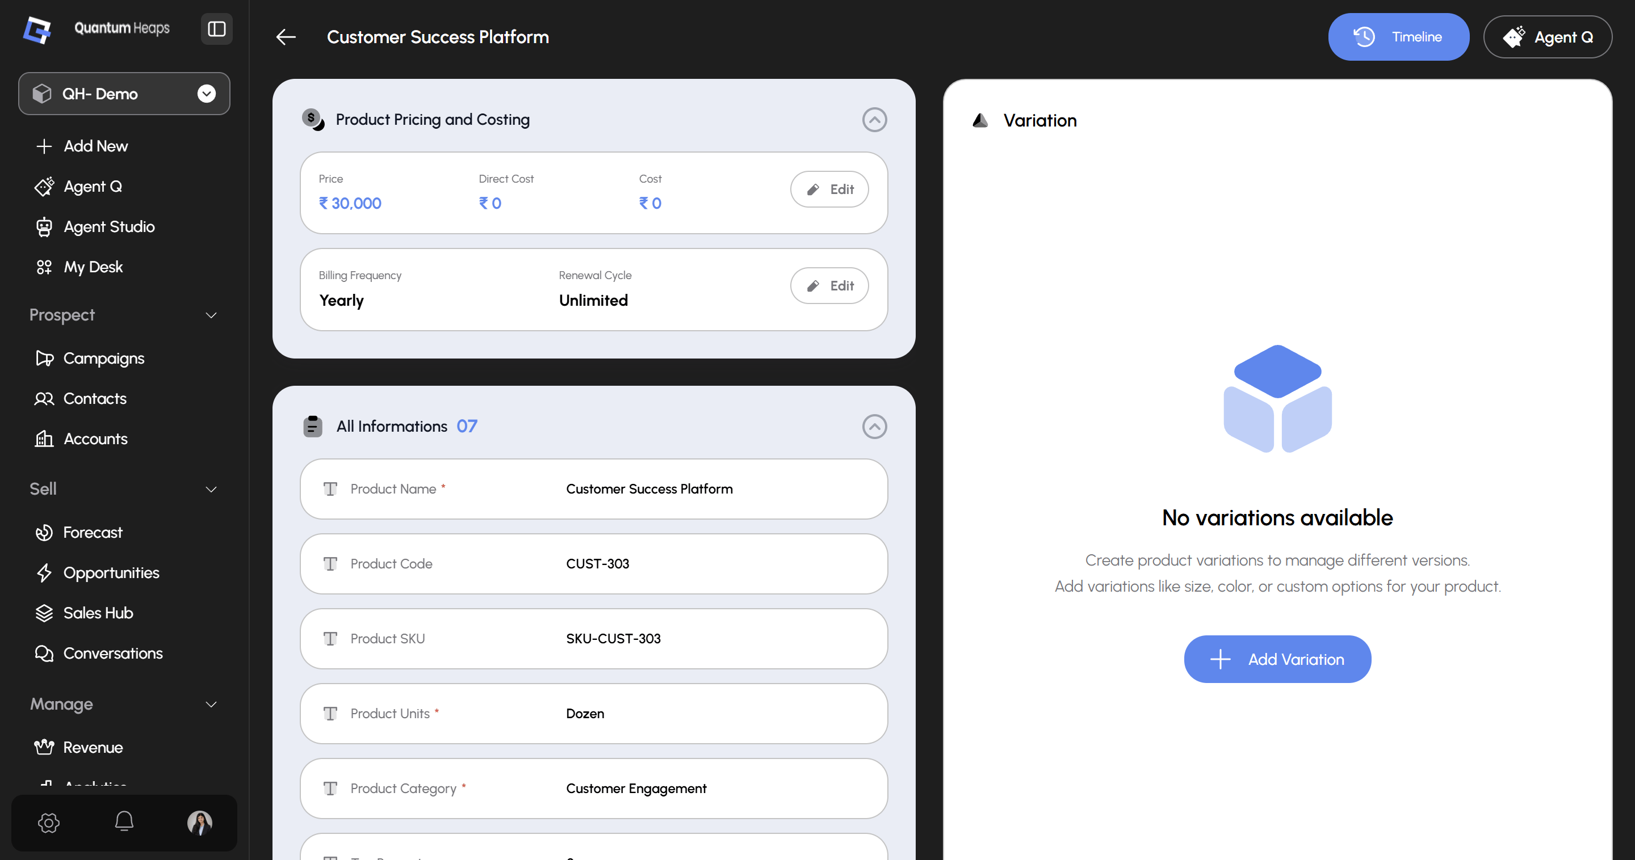
Task: Click the Sales Hub layers icon
Action: click(x=44, y=613)
